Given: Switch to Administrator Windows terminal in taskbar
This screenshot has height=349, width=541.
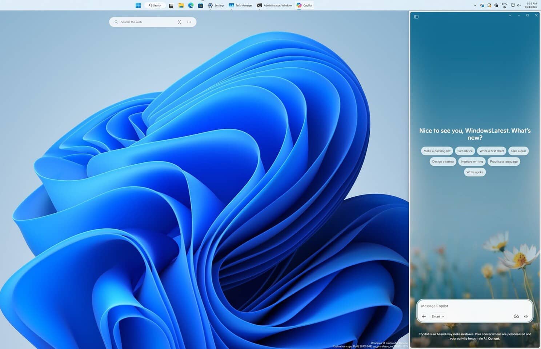Looking at the screenshot, I should [274, 5].
